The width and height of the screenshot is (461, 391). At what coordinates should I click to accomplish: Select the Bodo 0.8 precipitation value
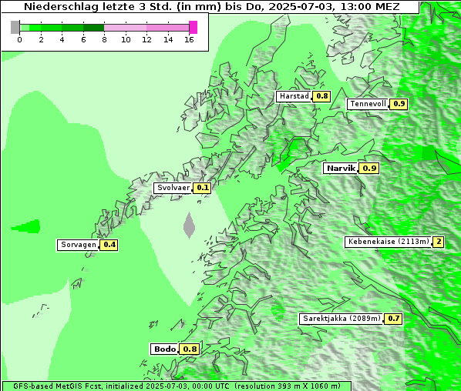click(190, 349)
